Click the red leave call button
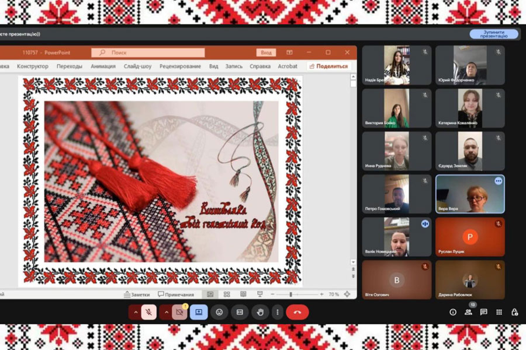This screenshot has width=526, height=350. 297,312
